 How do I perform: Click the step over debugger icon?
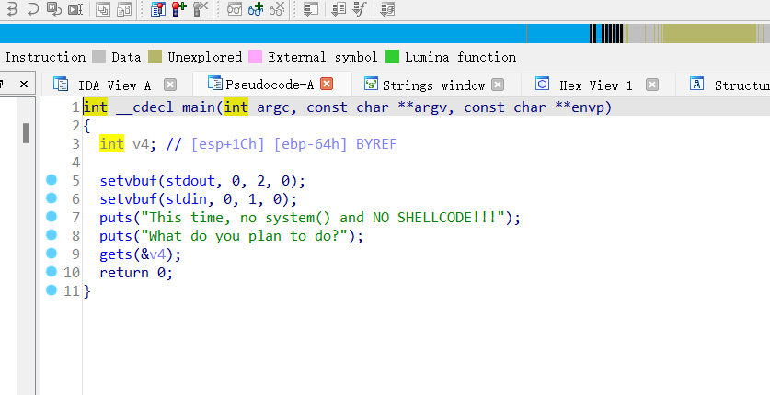point(33,9)
